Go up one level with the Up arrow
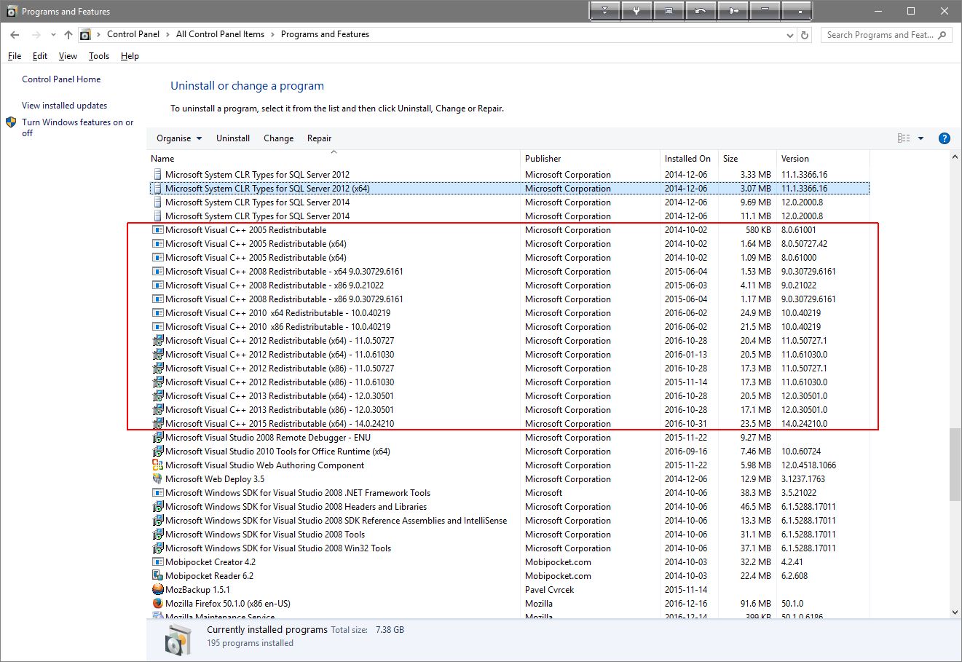 coord(68,35)
